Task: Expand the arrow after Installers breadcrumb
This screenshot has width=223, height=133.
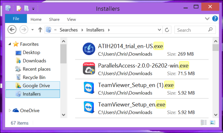Action: tap(109, 30)
